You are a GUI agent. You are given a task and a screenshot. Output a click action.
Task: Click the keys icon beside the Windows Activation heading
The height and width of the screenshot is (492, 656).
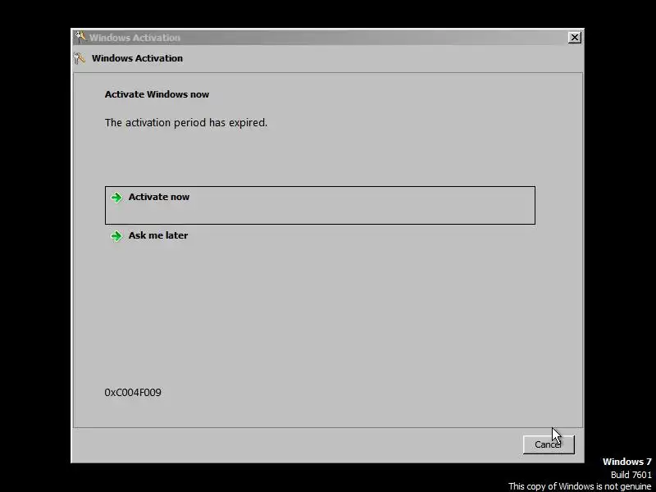tap(80, 58)
